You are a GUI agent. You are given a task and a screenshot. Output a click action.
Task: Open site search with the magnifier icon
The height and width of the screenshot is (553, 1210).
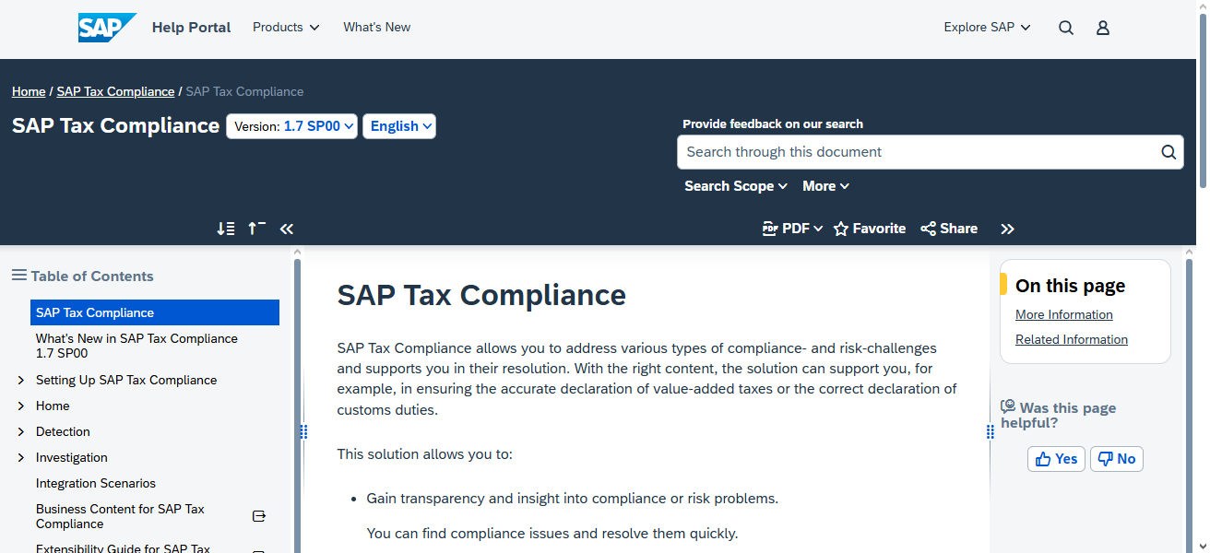pos(1066,28)
